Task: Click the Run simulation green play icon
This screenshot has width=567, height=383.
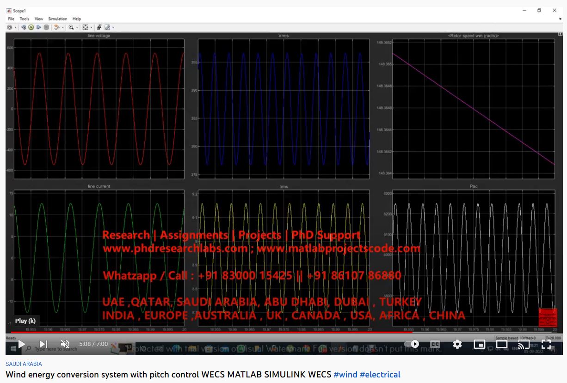Action: (31, 27)
